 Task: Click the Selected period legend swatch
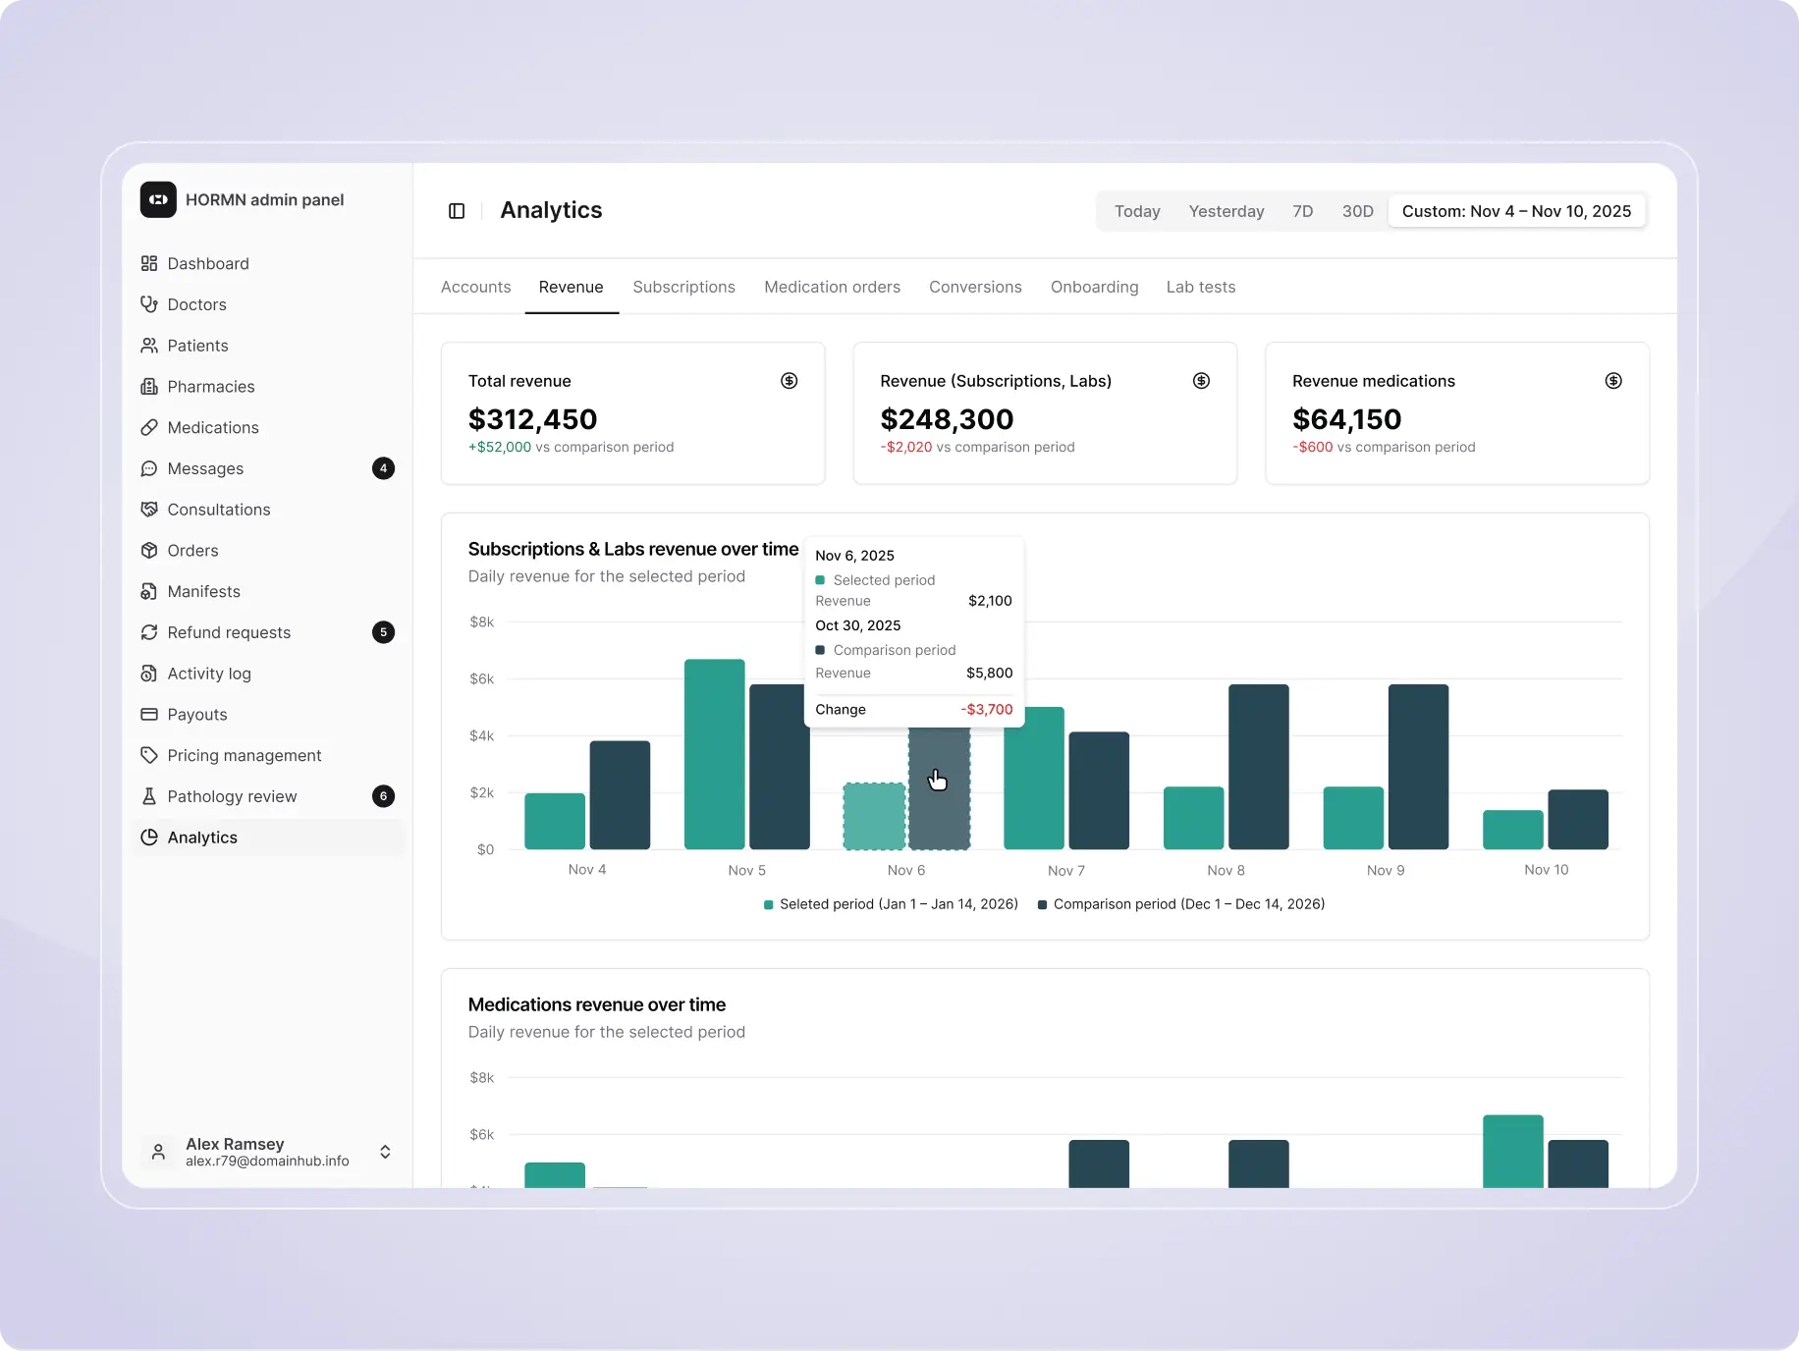(x=769, y=904)
